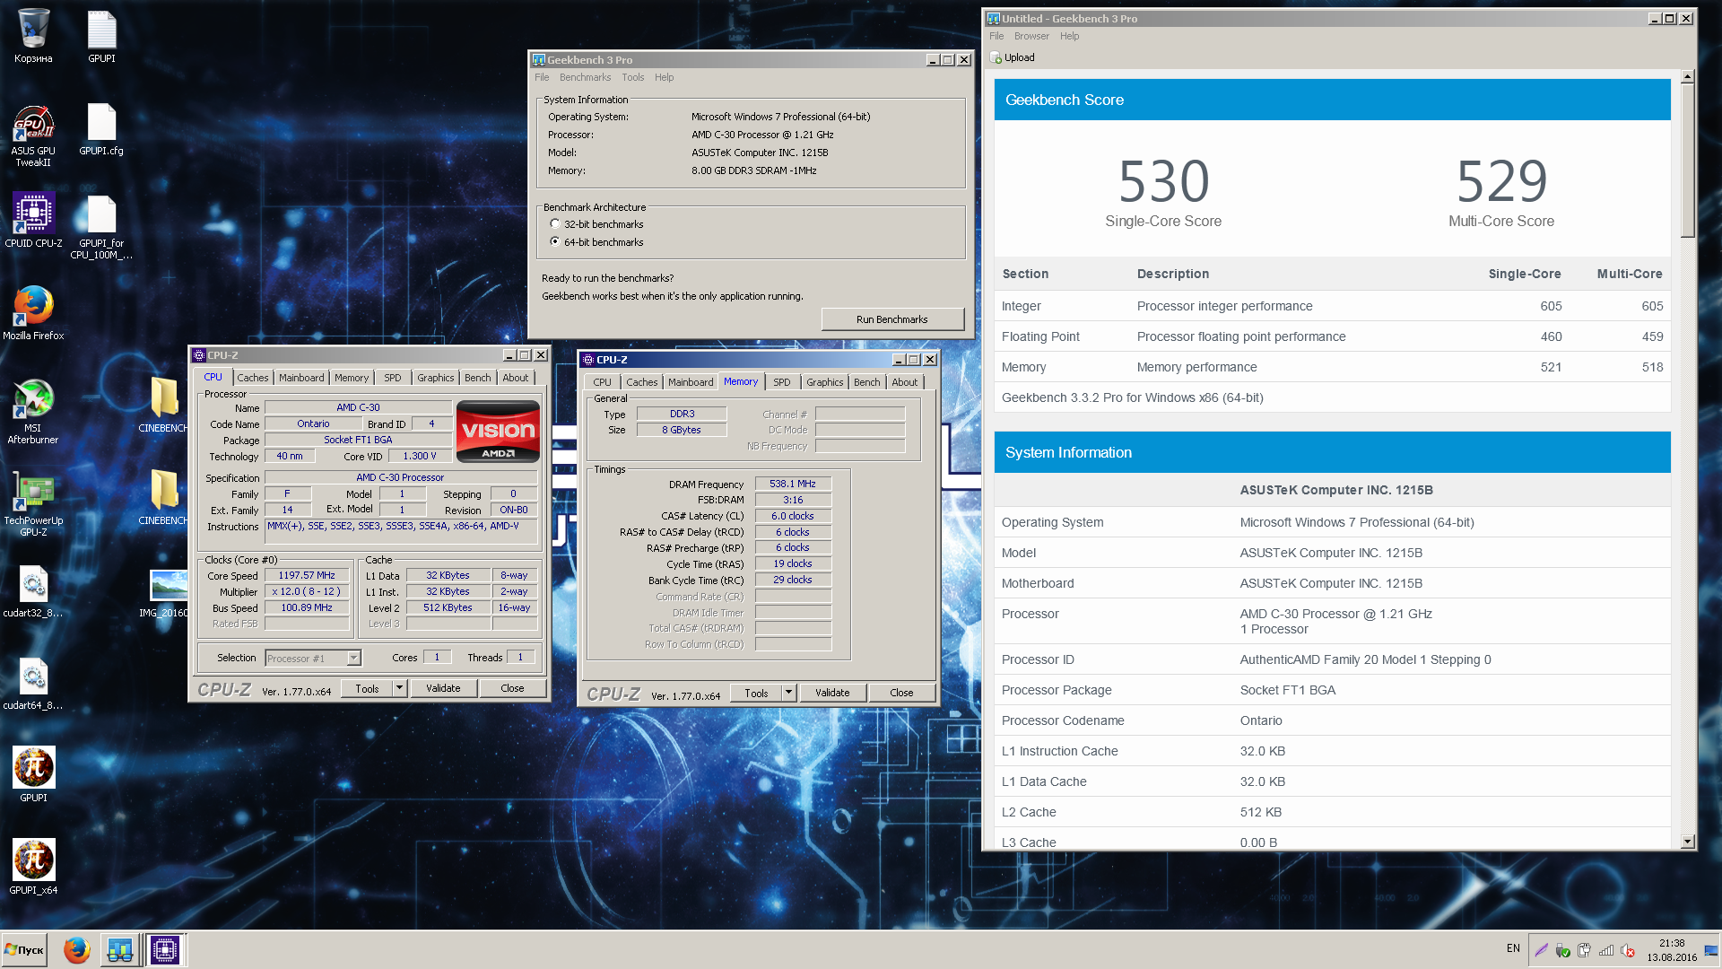Screen dimensions: 1722x969
Task: Launch TechPowerUp GPU-Z shortcut
Action: (x=33, y=504)
